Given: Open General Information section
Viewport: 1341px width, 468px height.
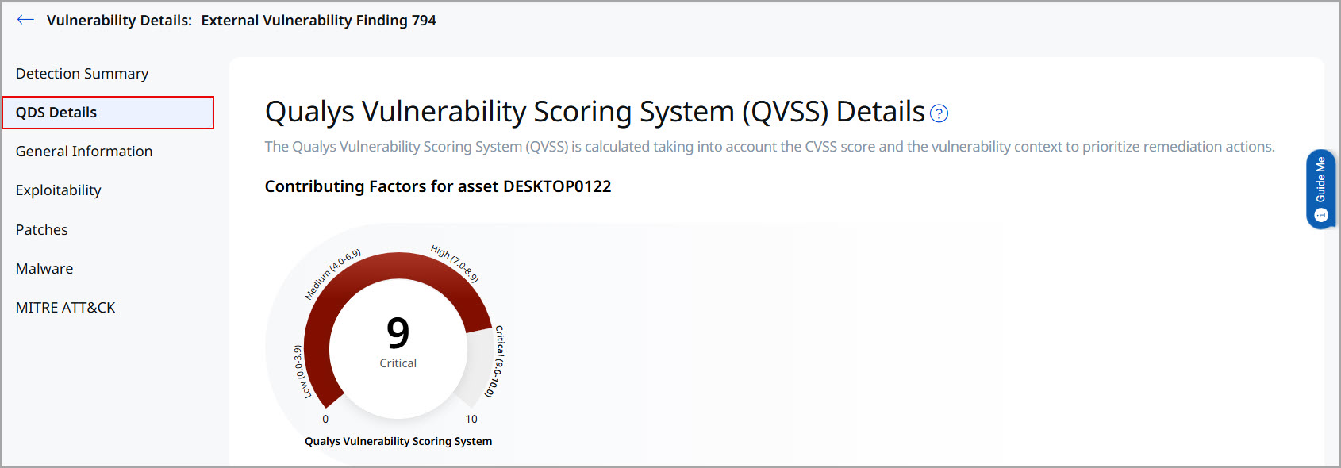Looking at the screenshot, I should click(x=84, y=152).
